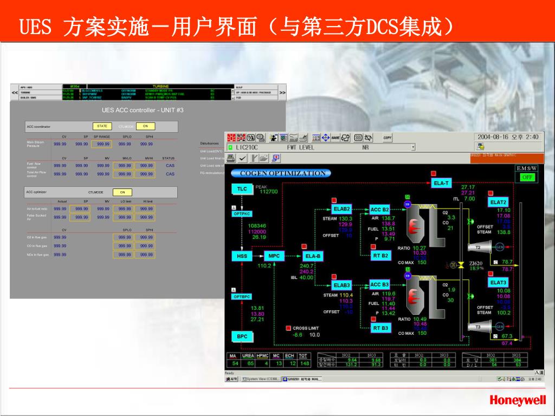The image size is (555, 416).
Task: Open the message monitor icon
Action: [261, 138]
